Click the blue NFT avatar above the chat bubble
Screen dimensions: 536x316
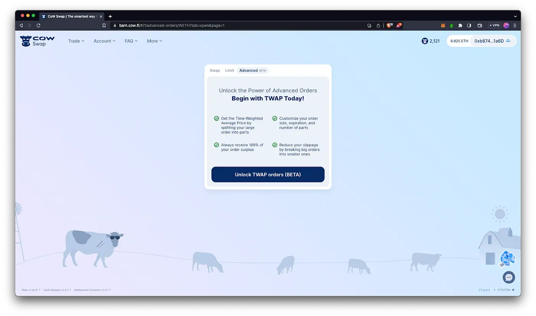tap(508, 259)
